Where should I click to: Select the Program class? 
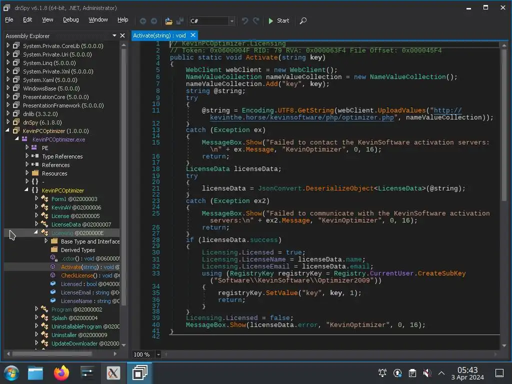(76, 309)
